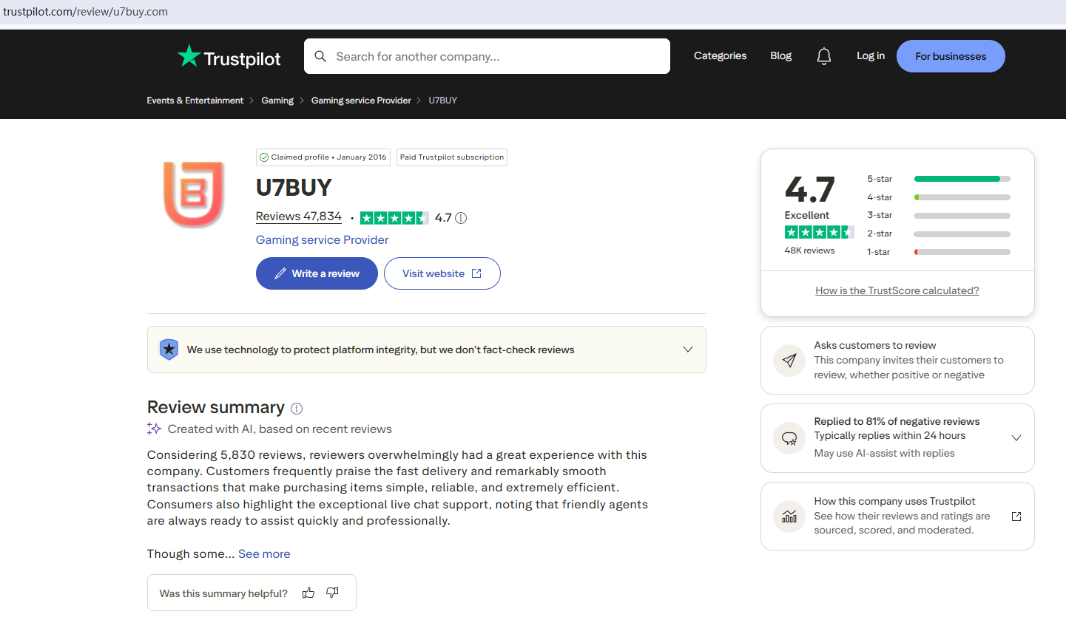Click the How this company uses Trustpilot card title
This screenshot has height=634, width=1066.
894,502
